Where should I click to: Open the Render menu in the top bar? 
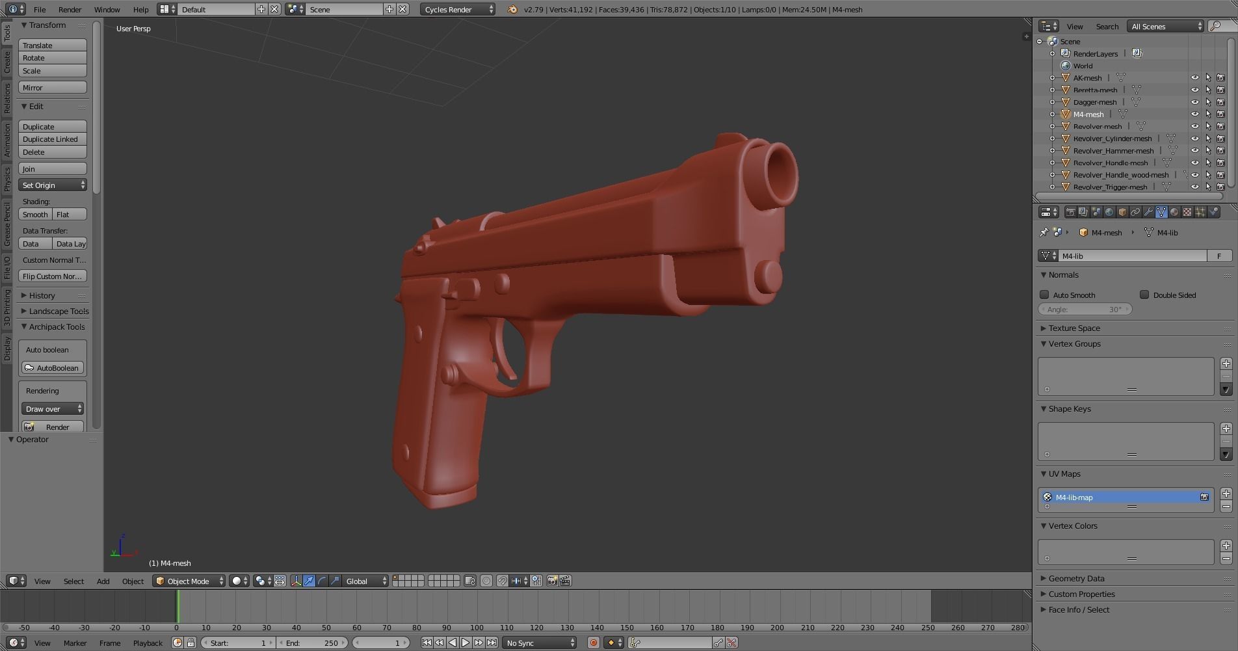pyautogui.click(x=70, y=9)
